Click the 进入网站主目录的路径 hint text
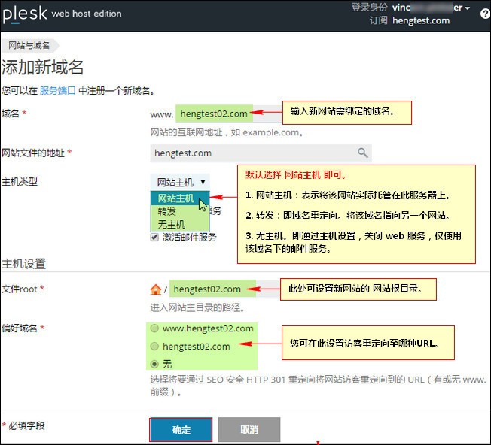This screenshot has width=491, height=445. 197,307
